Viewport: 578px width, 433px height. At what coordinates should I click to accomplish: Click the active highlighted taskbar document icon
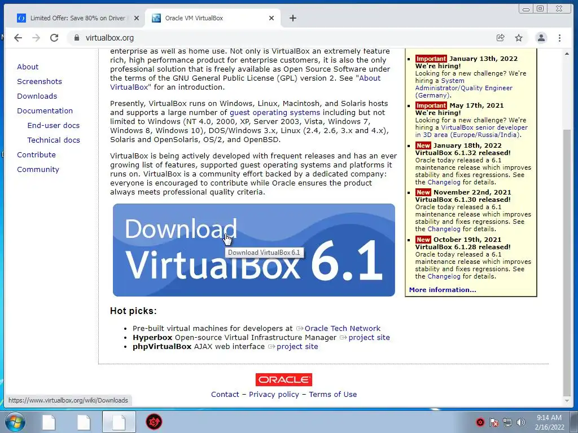(119, 422)
